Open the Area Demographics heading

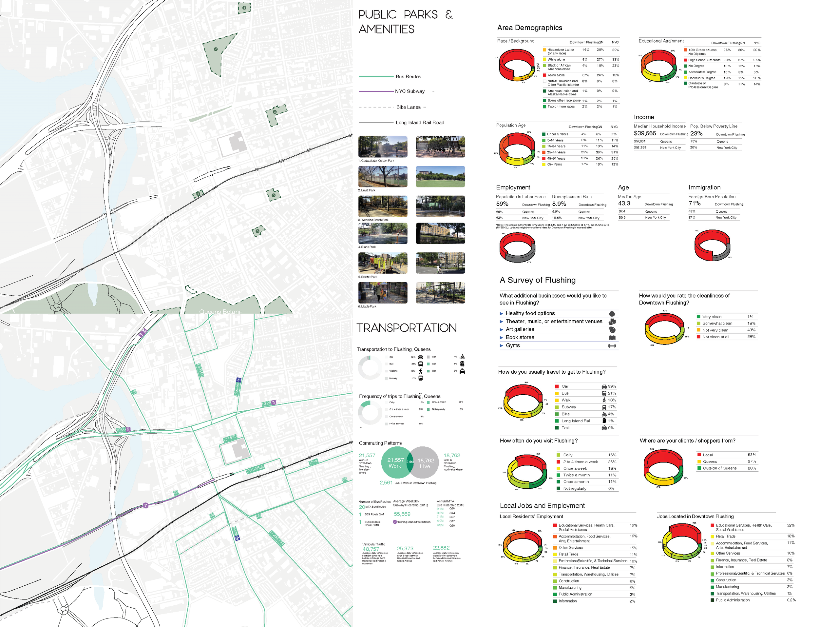(530, 28)
